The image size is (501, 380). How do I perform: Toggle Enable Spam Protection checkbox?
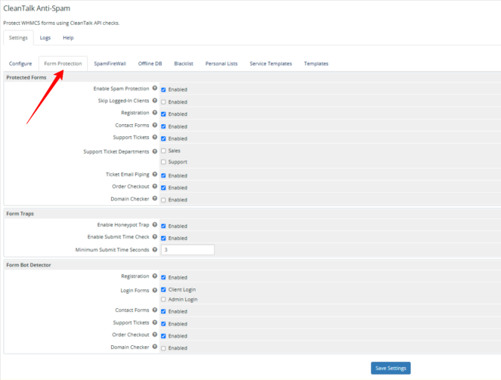[163, 89]
